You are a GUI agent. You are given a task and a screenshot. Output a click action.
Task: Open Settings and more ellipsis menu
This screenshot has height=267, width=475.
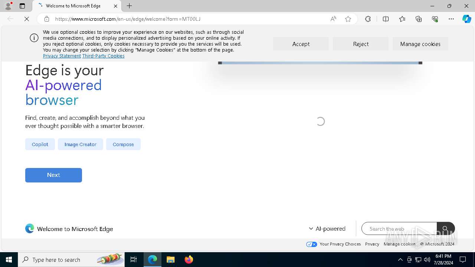[451, 19]
